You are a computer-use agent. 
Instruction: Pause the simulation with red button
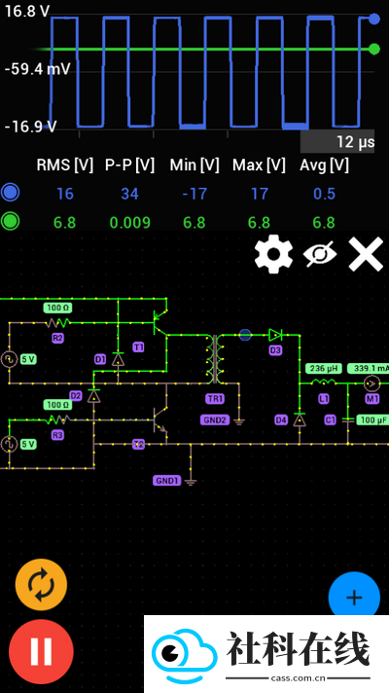tap(41, 651)
